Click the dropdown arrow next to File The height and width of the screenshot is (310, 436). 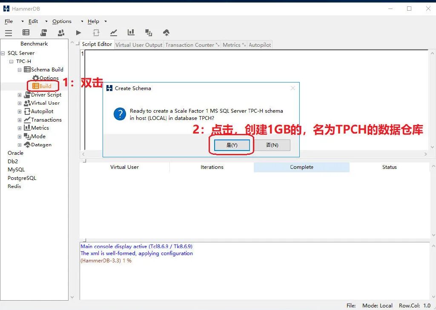[23, 21]
